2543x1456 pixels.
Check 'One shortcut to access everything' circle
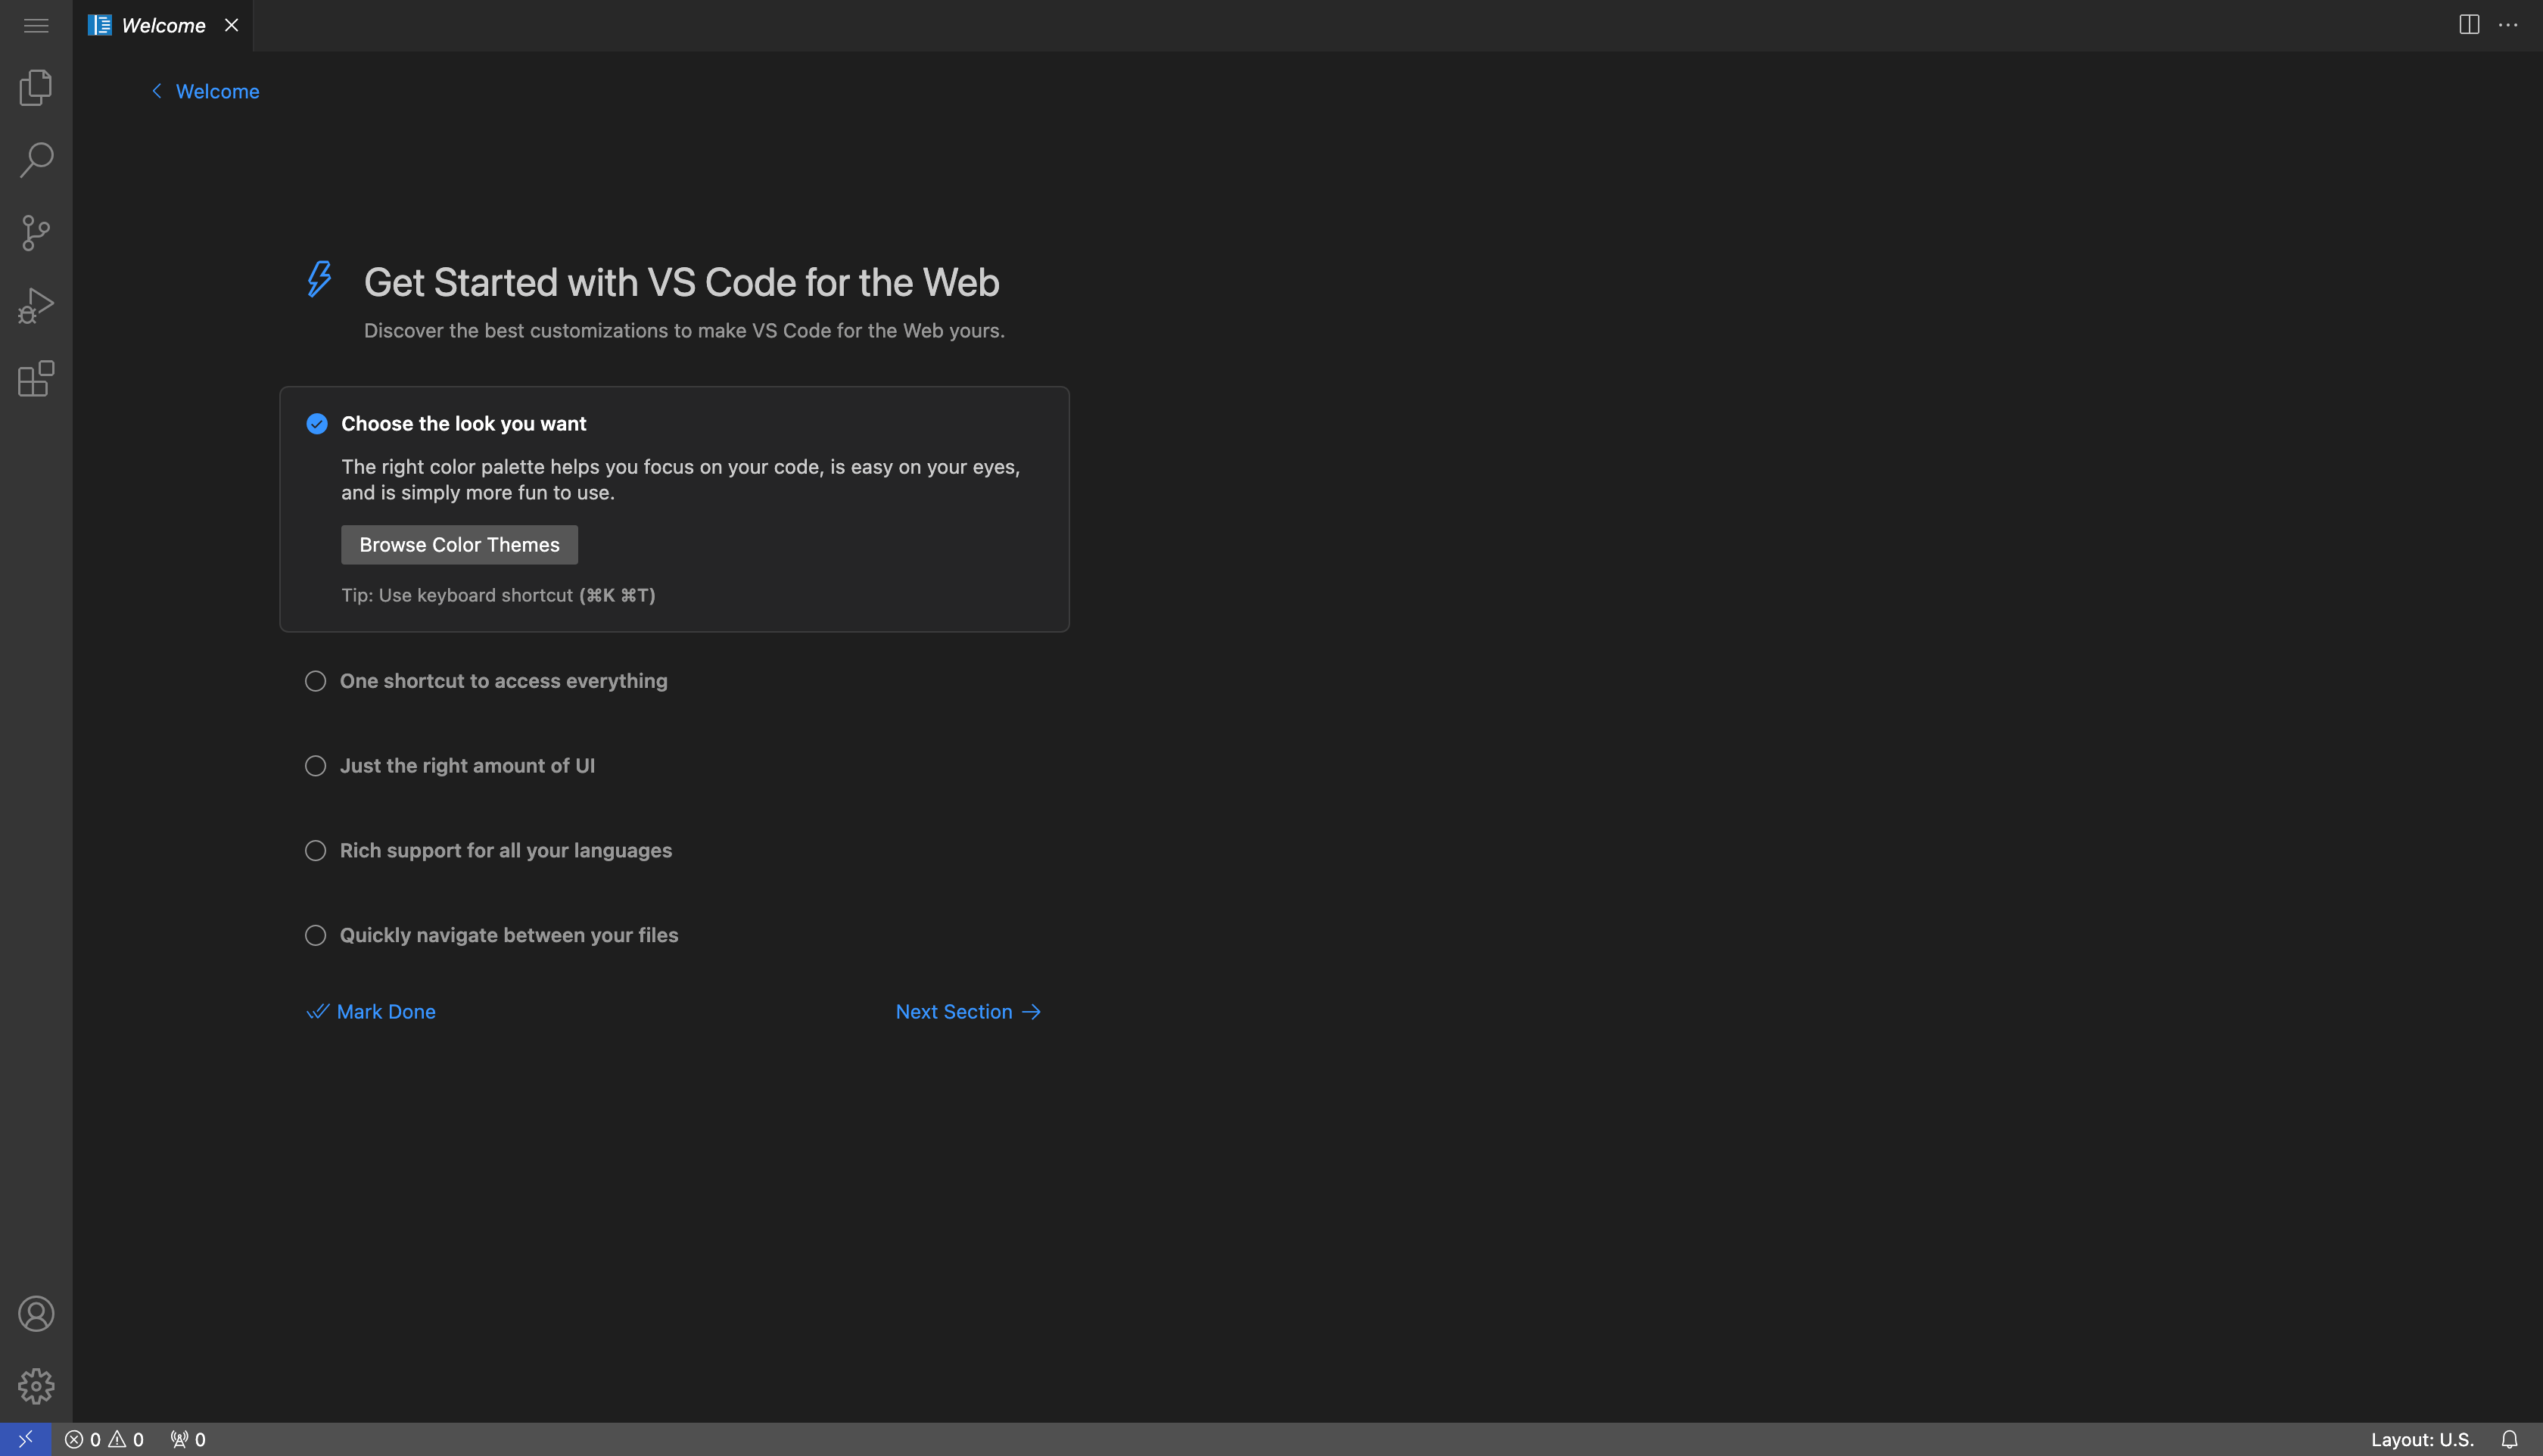(x=315, y=681)
